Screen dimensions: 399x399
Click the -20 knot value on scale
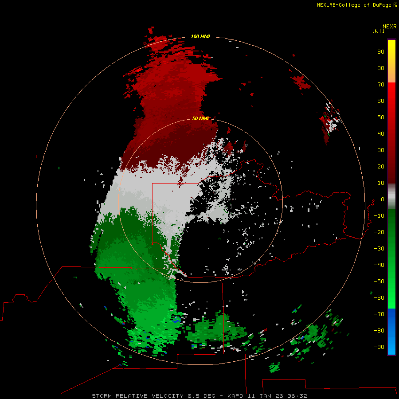coord(379,232)
